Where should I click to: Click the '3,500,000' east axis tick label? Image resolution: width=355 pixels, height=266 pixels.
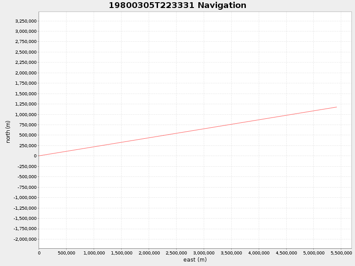(x=231, y=253)
